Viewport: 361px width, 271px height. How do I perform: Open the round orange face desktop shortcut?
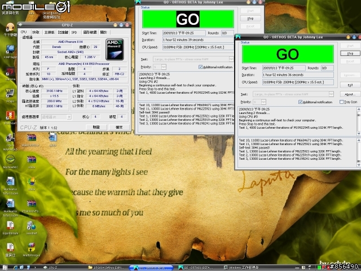coord(10,29)
